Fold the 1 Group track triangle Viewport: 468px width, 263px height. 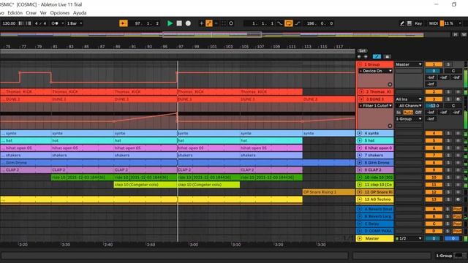(x=360, y=64)
